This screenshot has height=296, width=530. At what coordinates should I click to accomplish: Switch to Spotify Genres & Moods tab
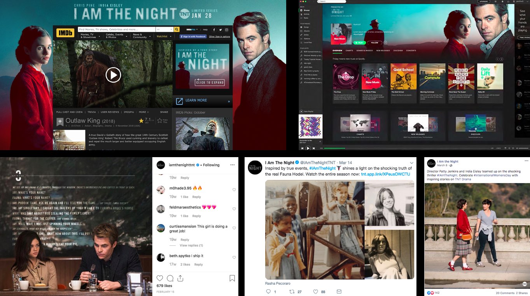364,51
